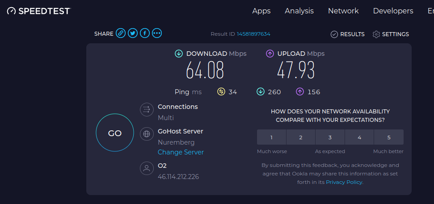Rate network availability as 1
Viewport: 434px width, 204px height.
coord(271,137)
